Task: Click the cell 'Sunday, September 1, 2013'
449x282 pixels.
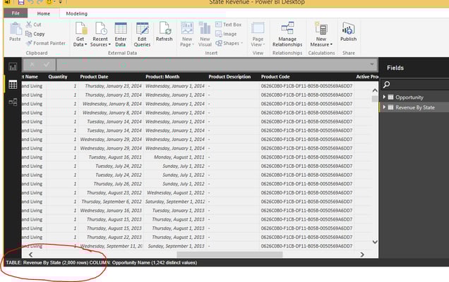Action: click(x=176, y=246)
